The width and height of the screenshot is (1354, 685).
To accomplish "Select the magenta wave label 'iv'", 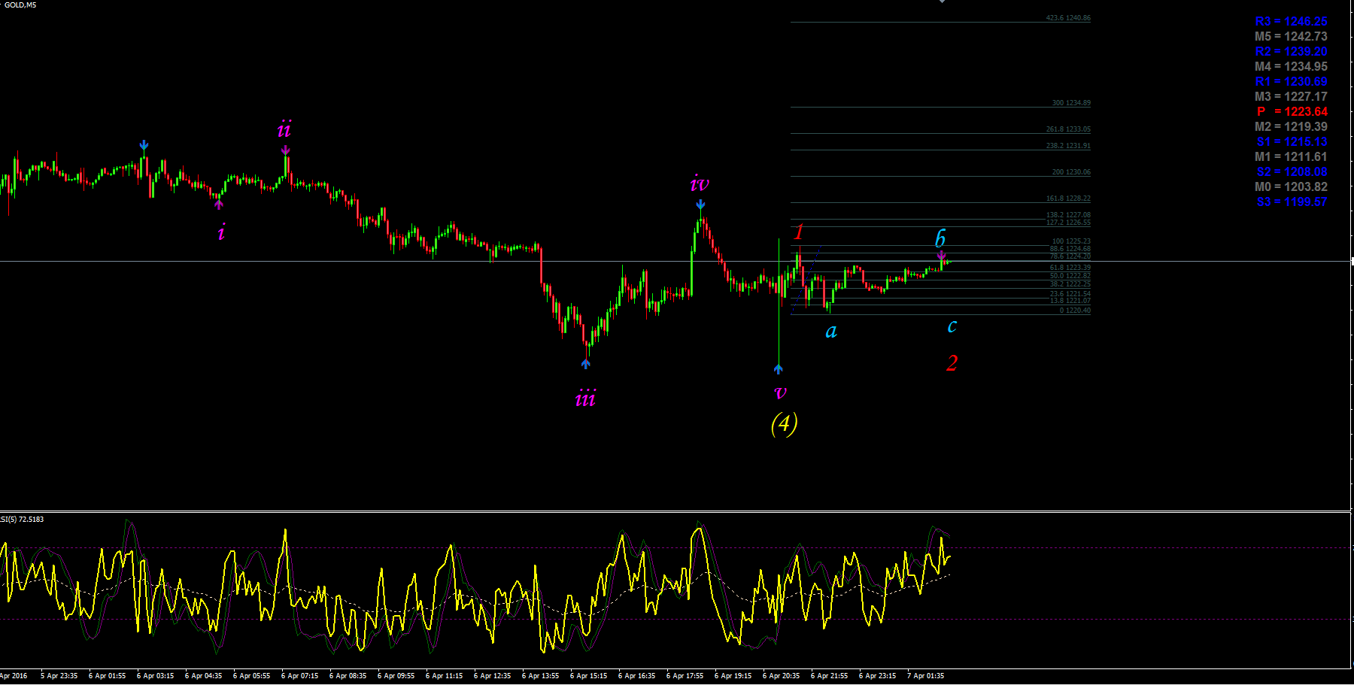I will tap(700, 183).
